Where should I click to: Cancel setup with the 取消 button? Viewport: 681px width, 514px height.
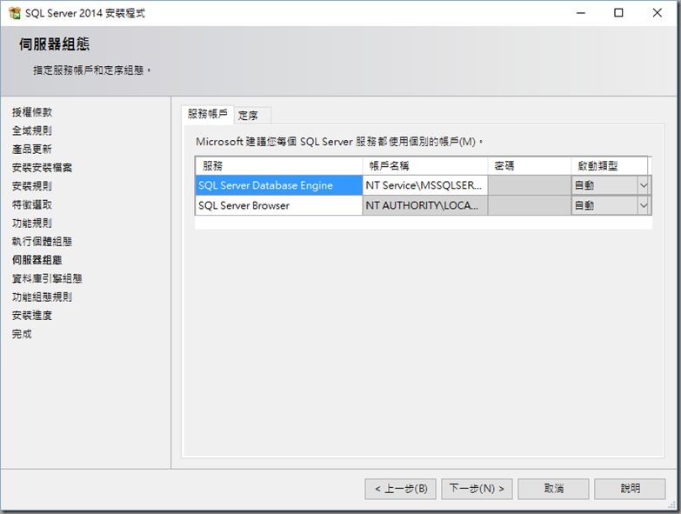click(553, 489)
